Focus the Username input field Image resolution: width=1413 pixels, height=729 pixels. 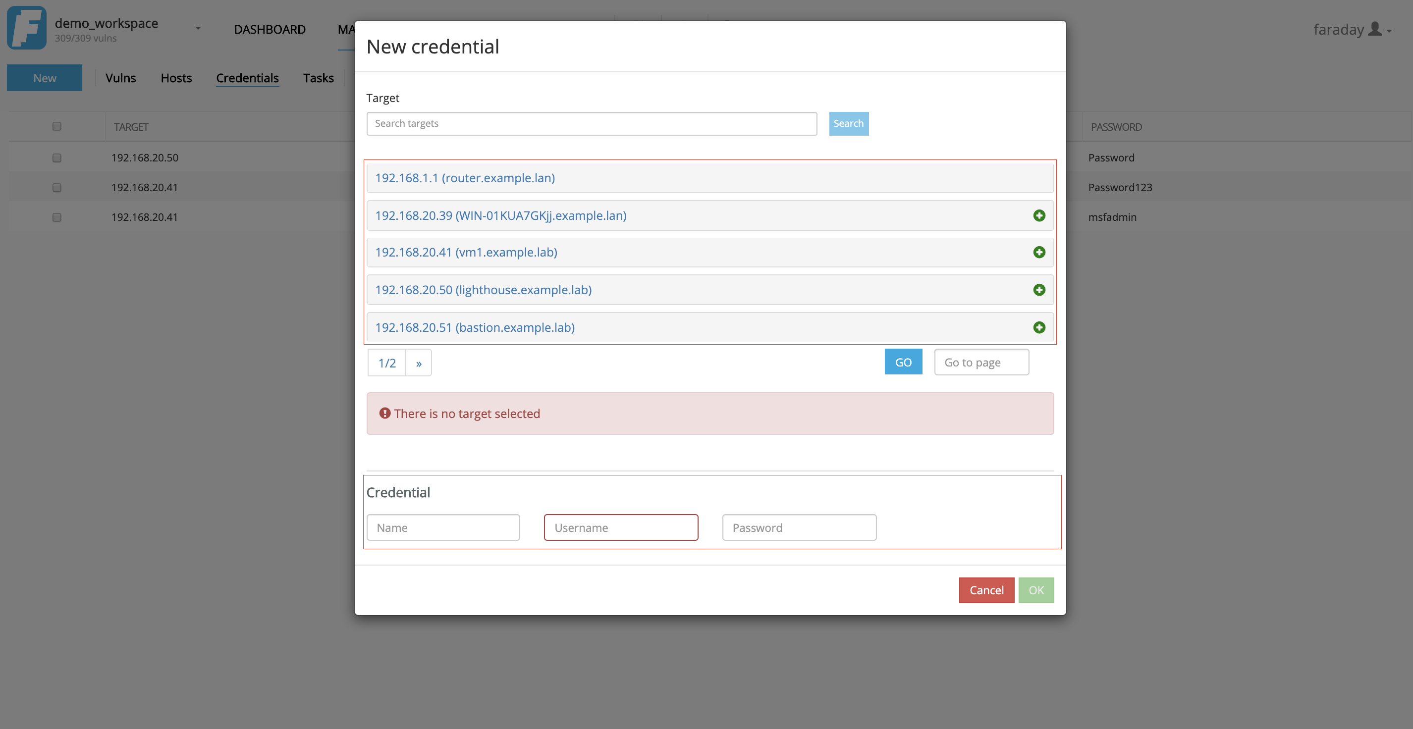620,527
